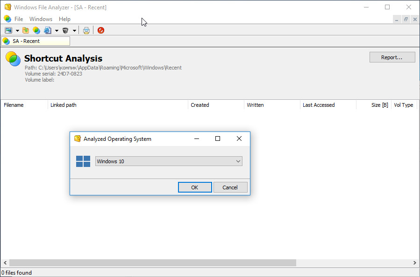Sort by the Filename column header
Viewport: 420px width, 277px height.
pyautogui.click(x=24, y=105)
